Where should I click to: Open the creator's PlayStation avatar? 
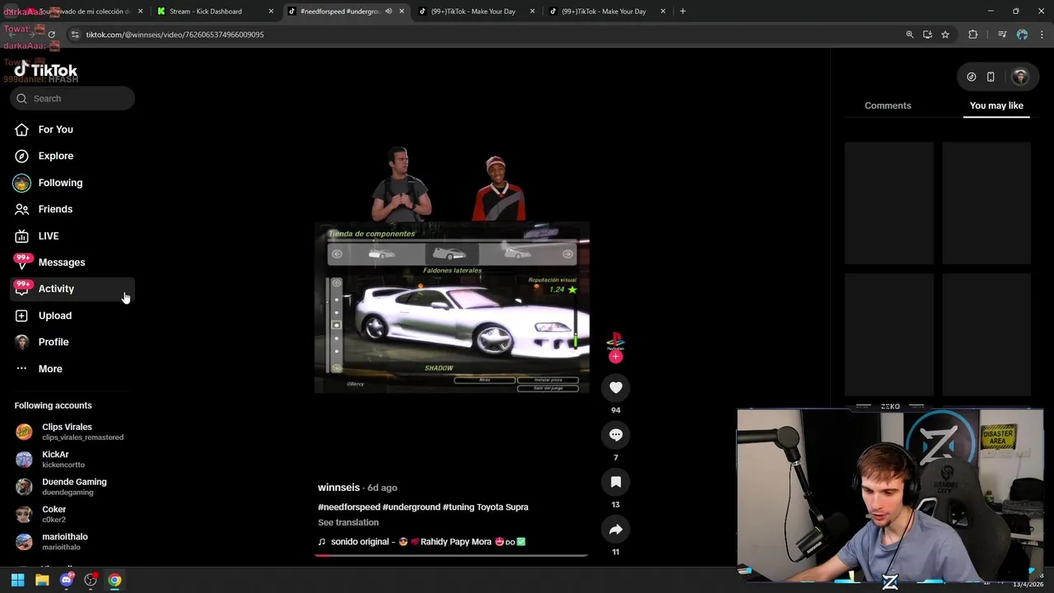tap(616, 340)
